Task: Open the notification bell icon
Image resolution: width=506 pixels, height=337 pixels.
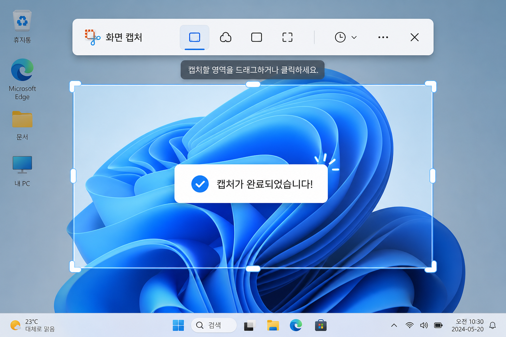Action: (492, 325)
